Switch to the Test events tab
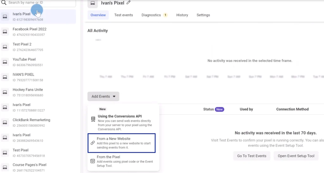 [123, 15]
